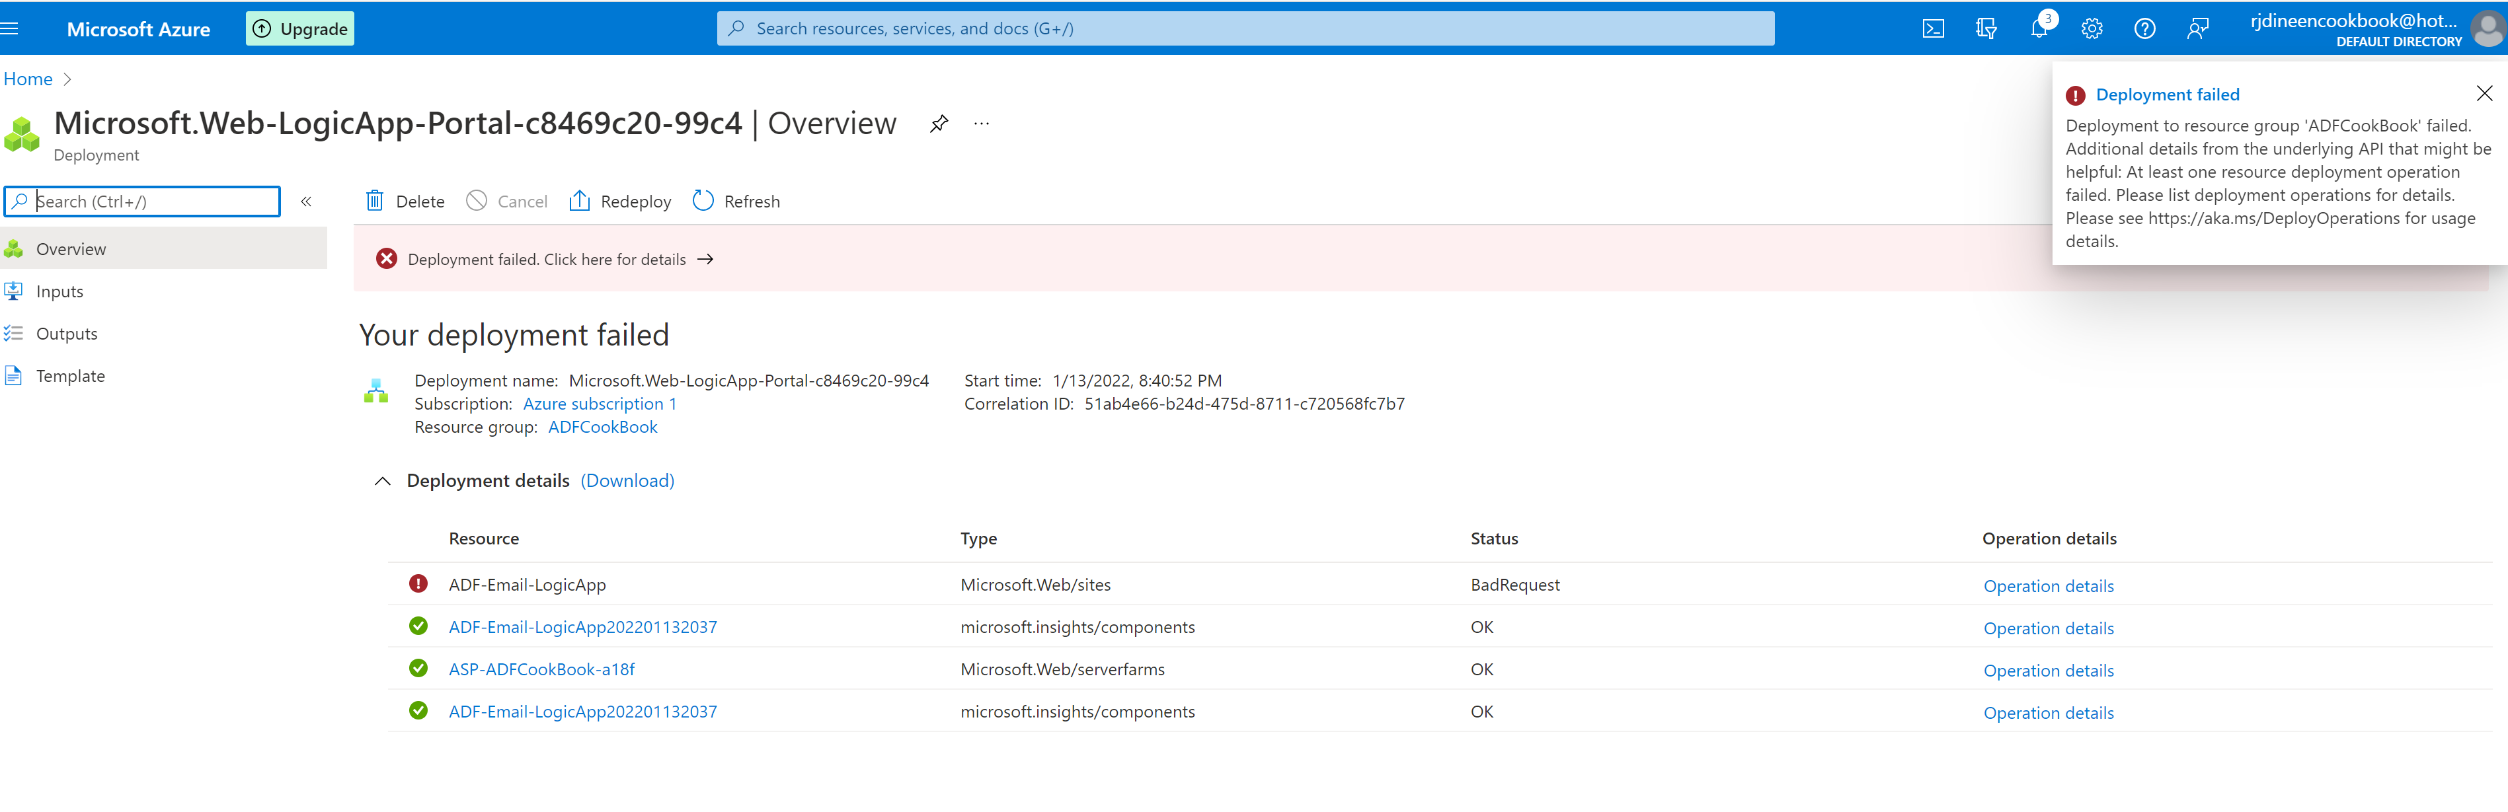Viewport: 2508px width, 812px height.
Task: Click Deployment failed. Click here for details
Action: point(547,260)
